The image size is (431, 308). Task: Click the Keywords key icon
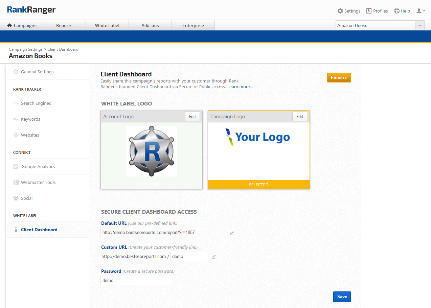coord(16,119)
